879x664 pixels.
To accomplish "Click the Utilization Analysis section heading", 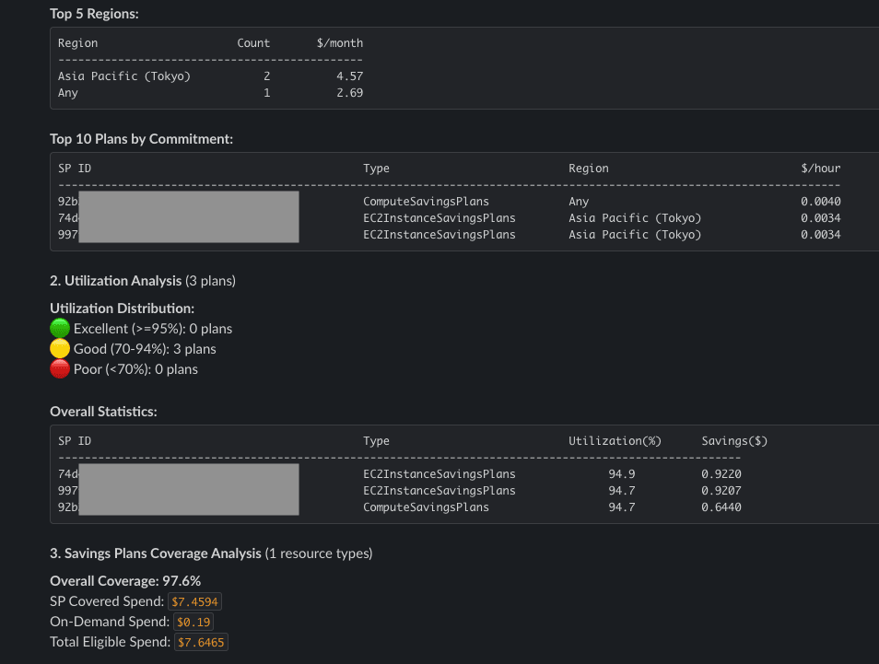I will pyautogui.click(x=117, y=280).
